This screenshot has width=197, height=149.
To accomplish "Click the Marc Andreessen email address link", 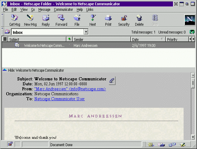I will tap(70, 89).
